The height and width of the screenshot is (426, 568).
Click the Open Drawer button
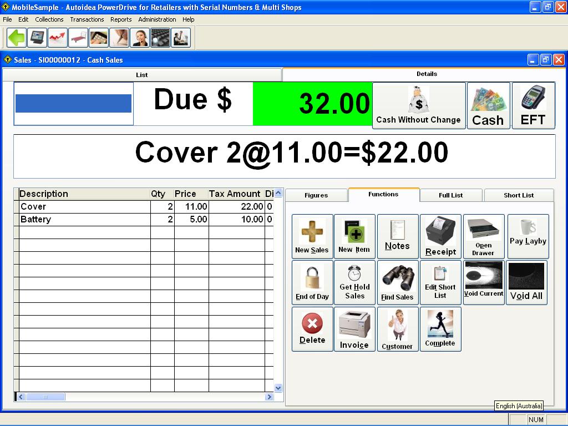click(483, 236)
